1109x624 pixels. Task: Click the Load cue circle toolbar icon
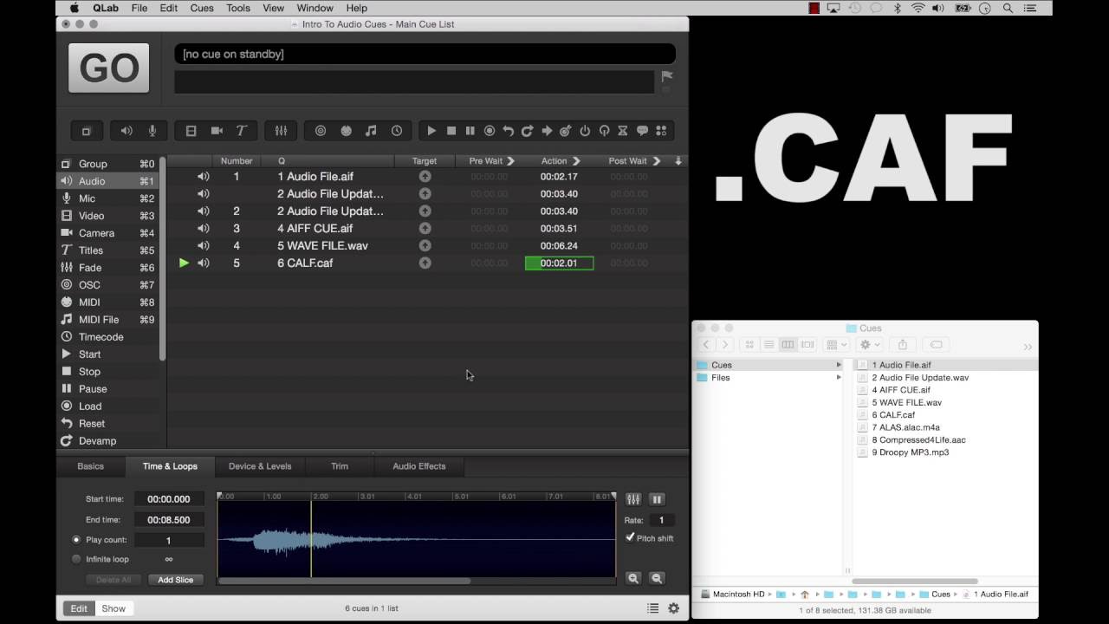(490, 131)
